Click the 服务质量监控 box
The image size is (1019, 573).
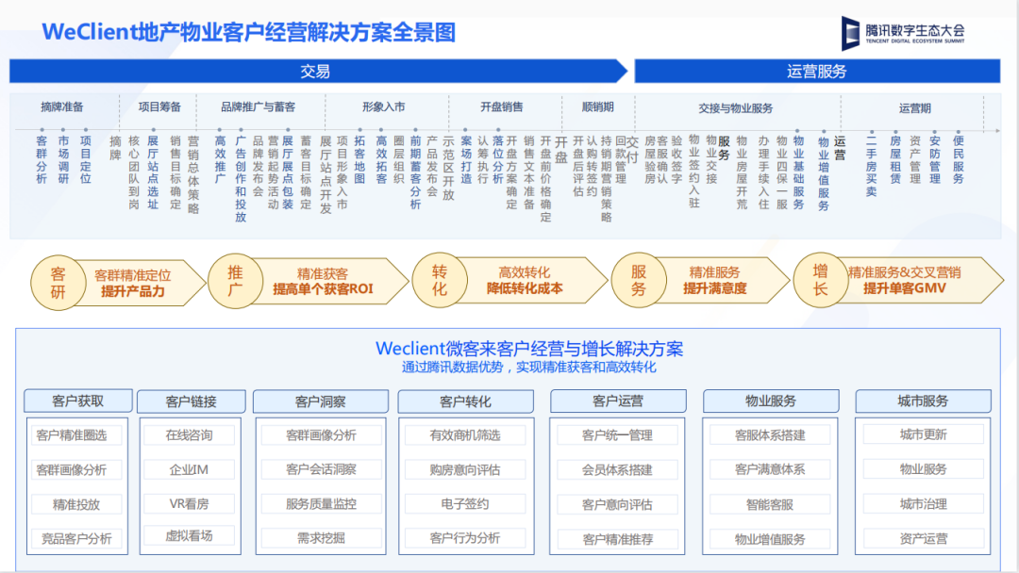point(321,503)
